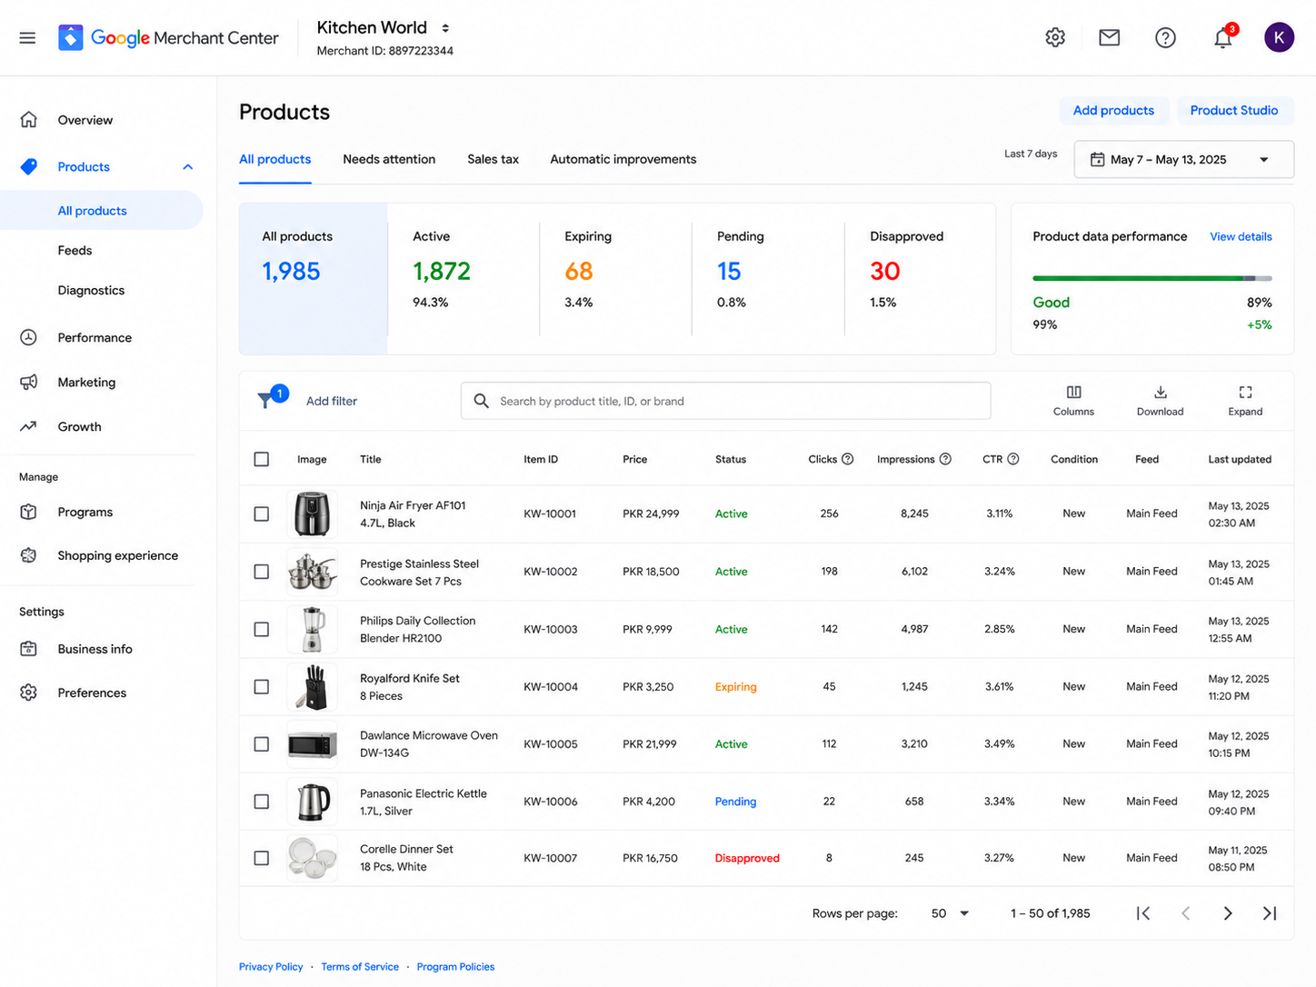Filter by the Disapproved products card
This screenshot has height=987, width=1316.
tap(919, 278)
